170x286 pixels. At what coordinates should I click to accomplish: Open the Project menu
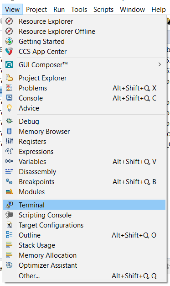click(36, 10)
